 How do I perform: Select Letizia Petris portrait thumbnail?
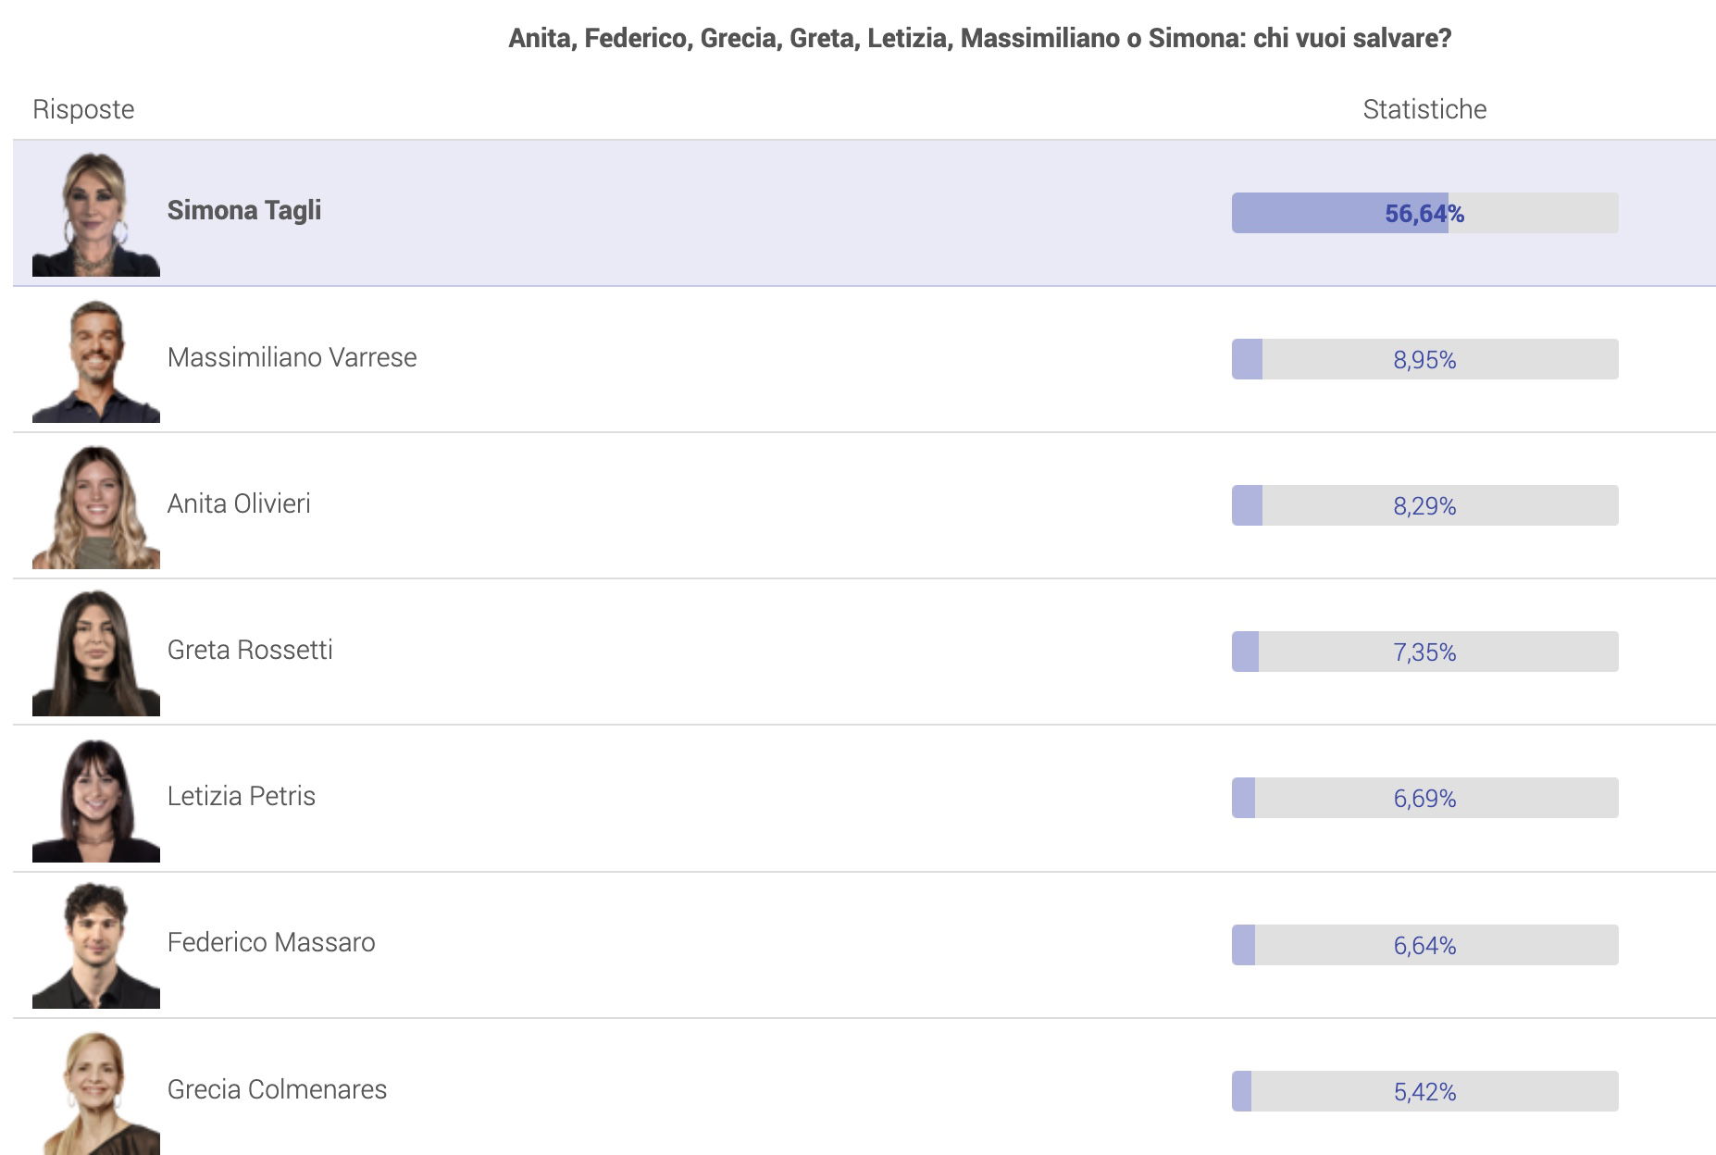[x=96, y=799]
